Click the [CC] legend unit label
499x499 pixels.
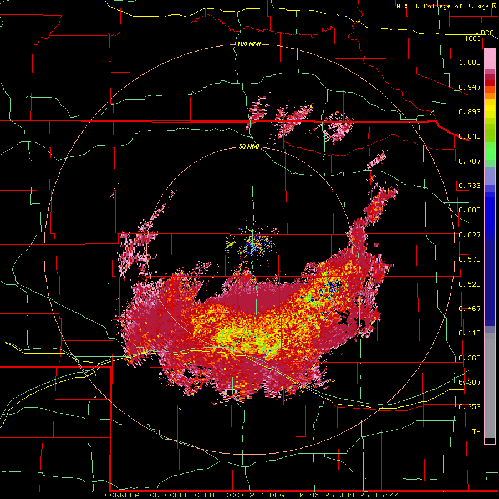pos(473,38)
